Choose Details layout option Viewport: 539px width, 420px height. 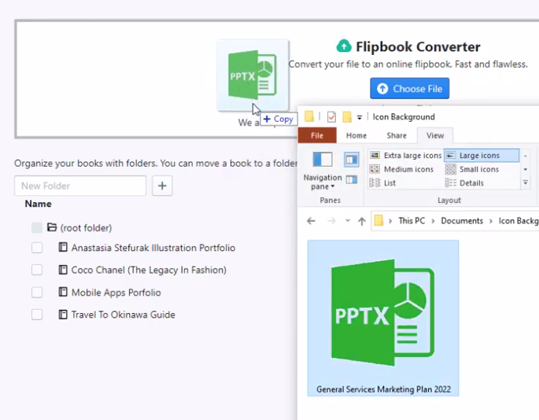(464, 182)
